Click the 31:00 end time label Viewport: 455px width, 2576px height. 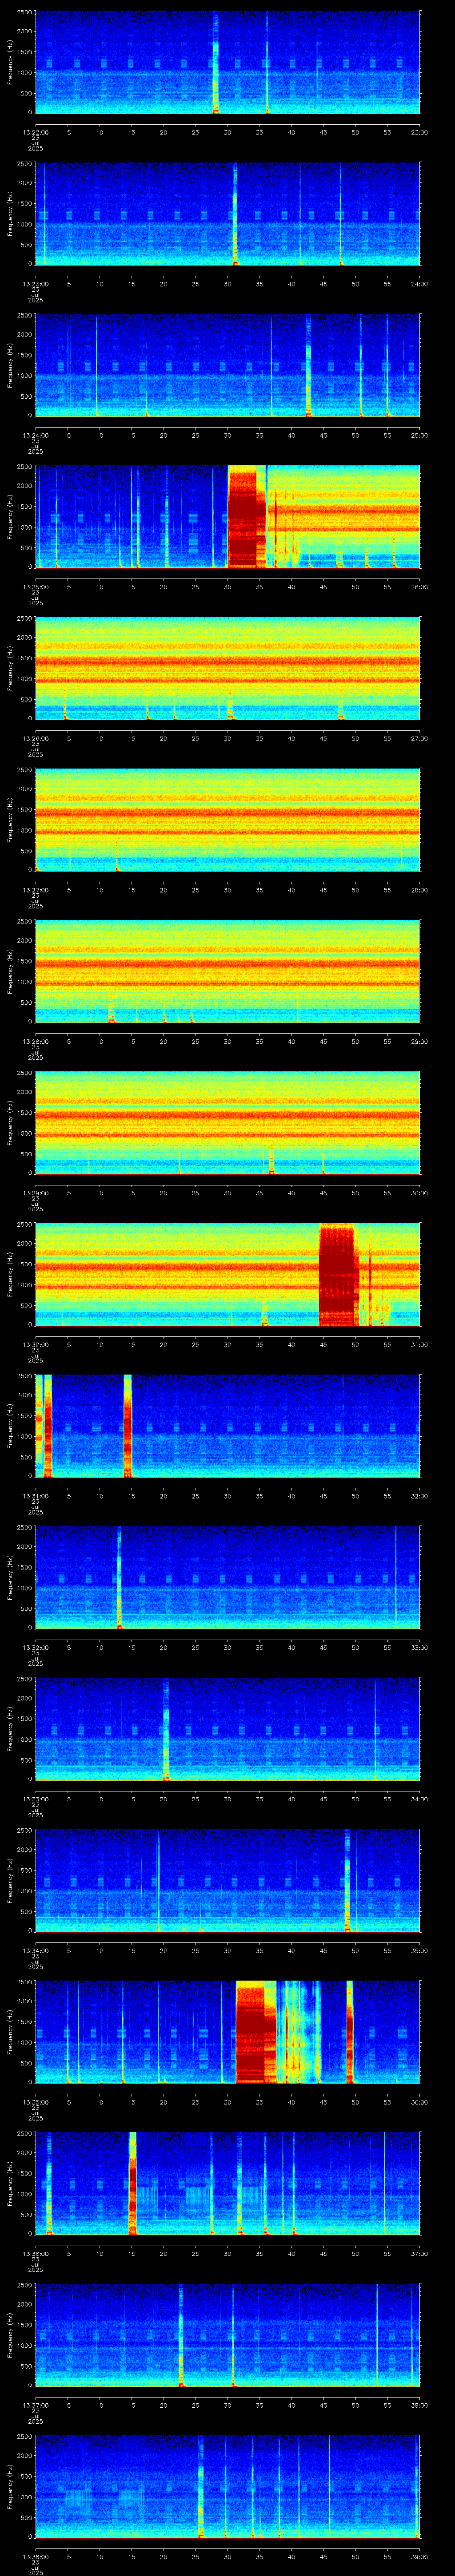click(419, 1344)
